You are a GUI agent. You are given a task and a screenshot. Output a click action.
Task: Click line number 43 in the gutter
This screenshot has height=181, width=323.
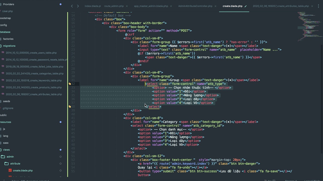coord(73,125)
